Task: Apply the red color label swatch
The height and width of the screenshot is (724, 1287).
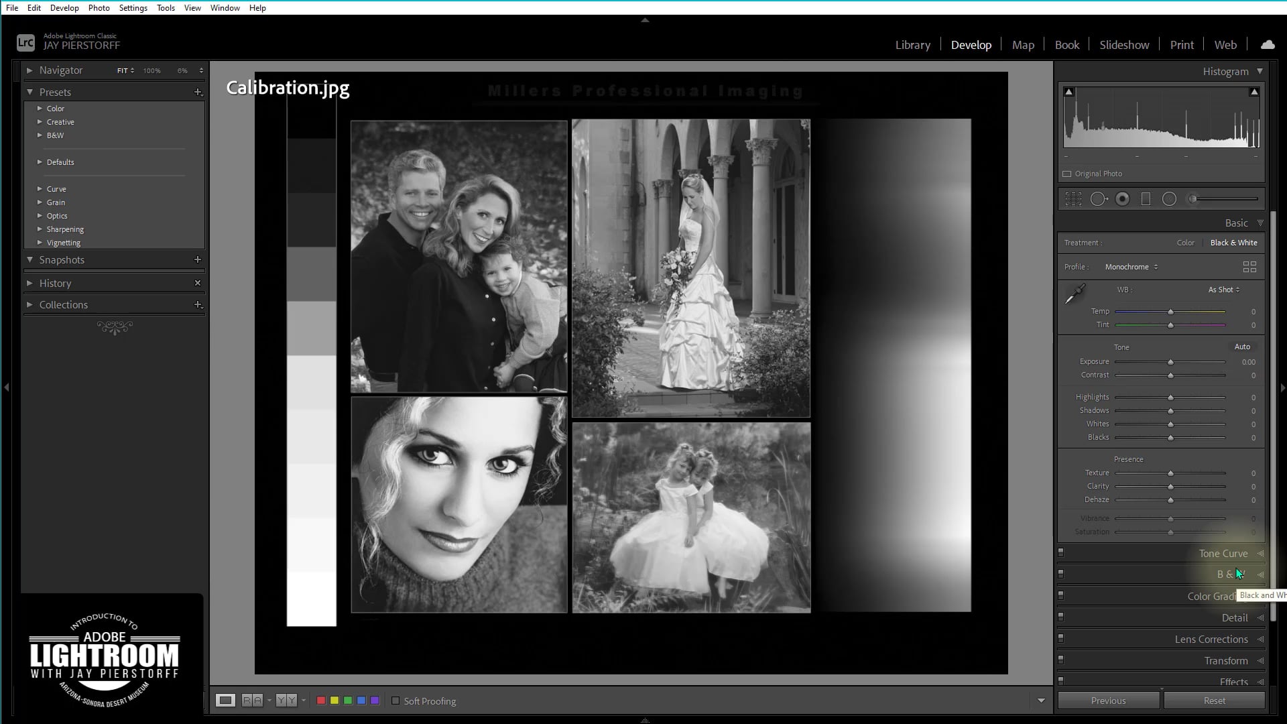Action: [321, 700]
